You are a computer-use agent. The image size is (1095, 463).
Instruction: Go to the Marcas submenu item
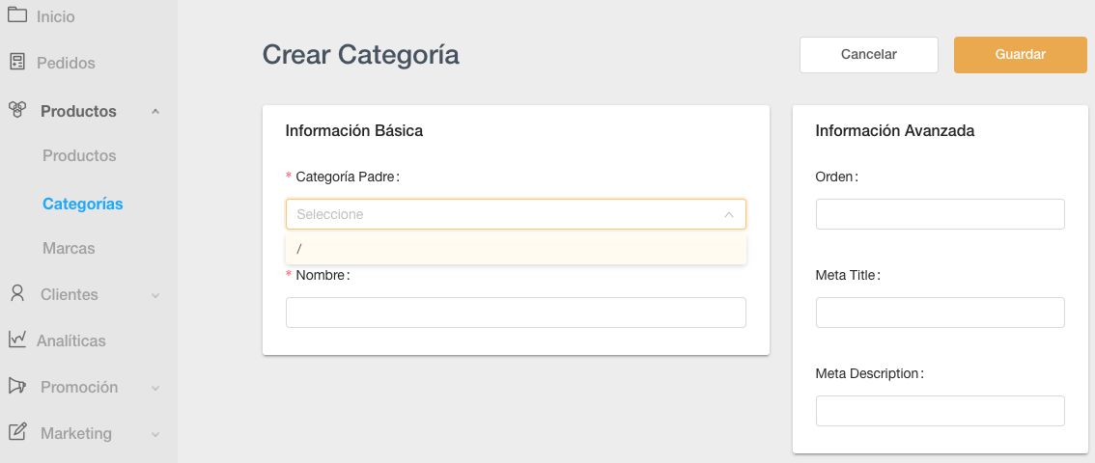click(69, 249)
